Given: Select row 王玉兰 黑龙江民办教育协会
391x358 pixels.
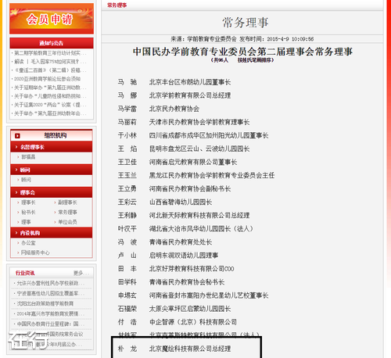Looking at the screenshot, I should click(196, 175).
